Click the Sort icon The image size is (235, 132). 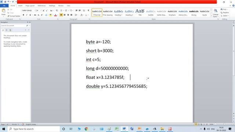pyautogui.click(x=84, y=11)
